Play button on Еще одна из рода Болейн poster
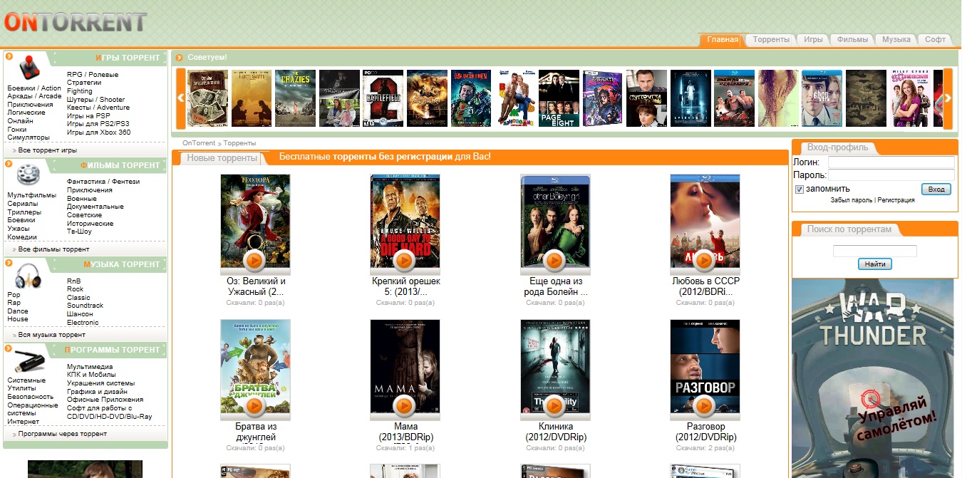 pos(555,261)
